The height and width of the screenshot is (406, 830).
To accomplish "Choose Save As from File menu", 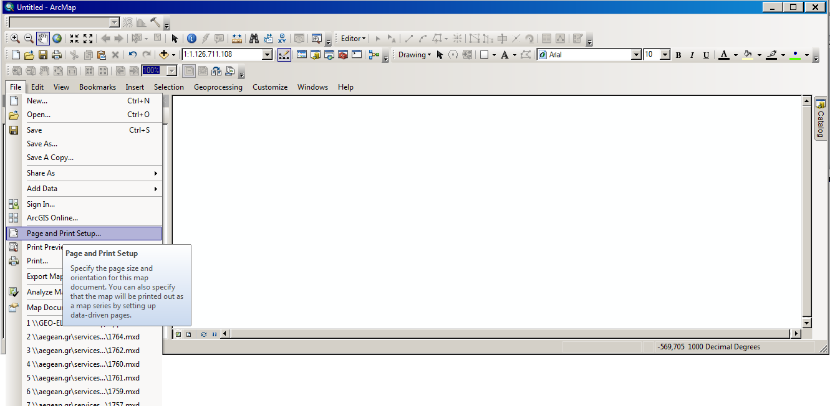I will click(x=84, y=144).
